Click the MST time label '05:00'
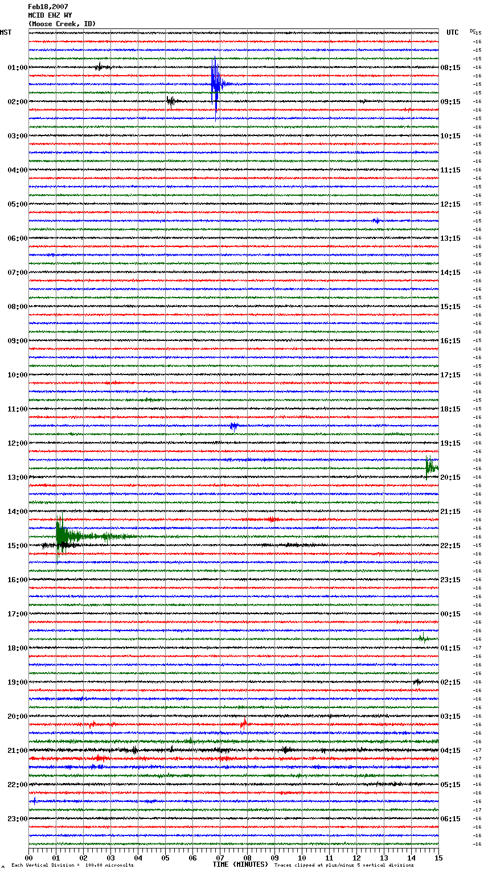Screen dimensions: 484x873 18,204
